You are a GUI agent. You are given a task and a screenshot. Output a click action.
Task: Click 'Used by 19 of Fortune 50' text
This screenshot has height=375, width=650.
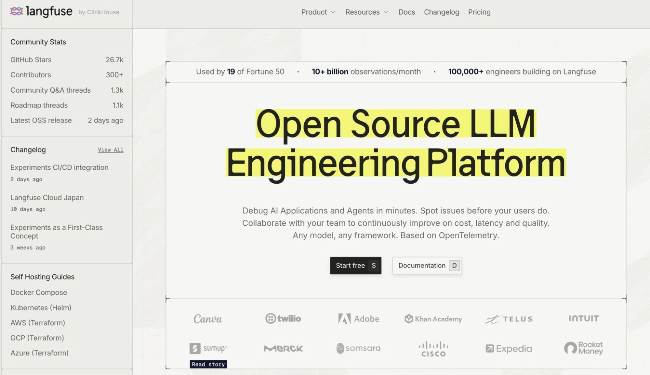tap(240, 71)
